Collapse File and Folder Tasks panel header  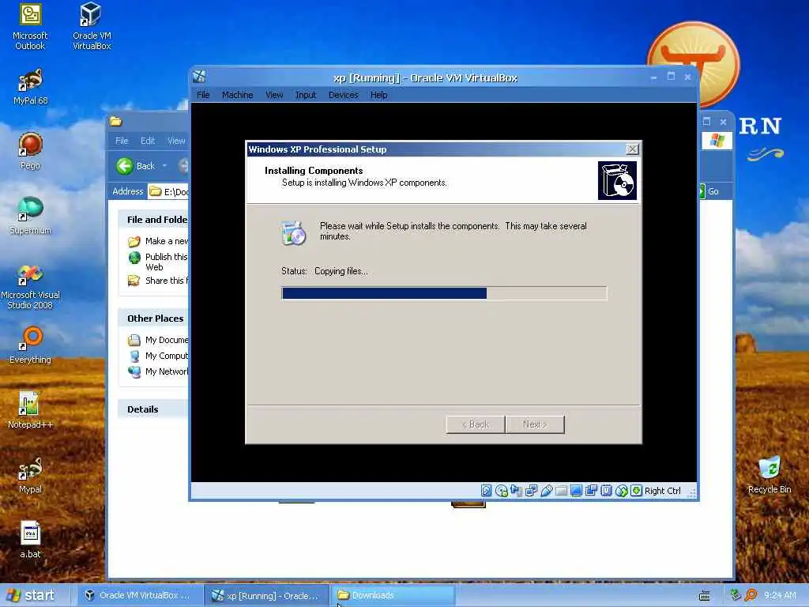coord(154,220)
